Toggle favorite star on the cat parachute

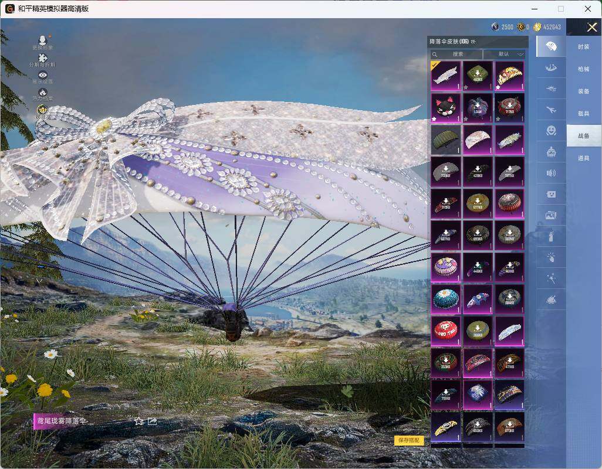click(x=434, y=119)
